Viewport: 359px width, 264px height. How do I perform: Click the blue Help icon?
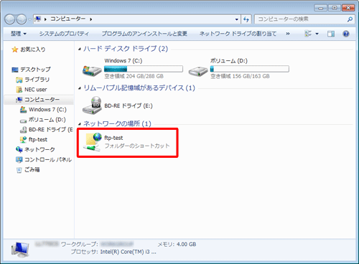[x=346, y=34]
